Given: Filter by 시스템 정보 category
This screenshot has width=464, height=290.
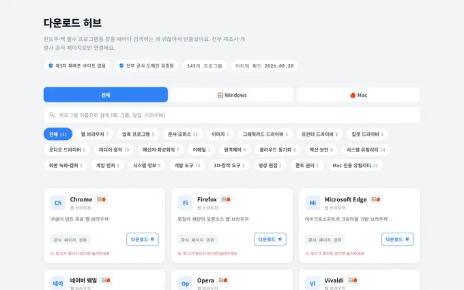Looking at the screenshot, I should tap(147, 165).
